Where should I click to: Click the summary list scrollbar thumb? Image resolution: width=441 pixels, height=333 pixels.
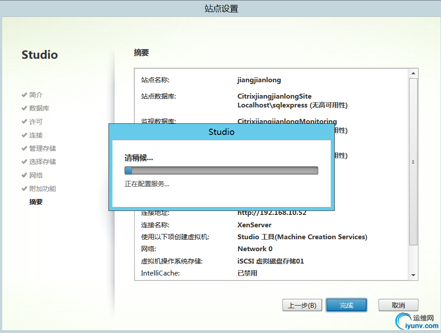click(x=413, y=162)
